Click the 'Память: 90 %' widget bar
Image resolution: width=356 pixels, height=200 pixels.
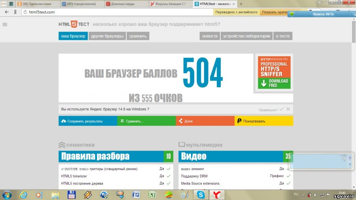pos(323,14)
